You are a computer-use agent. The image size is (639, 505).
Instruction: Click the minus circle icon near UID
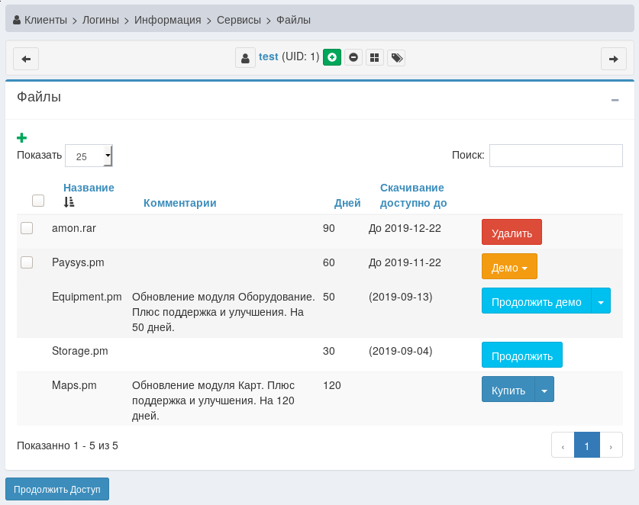tap(353, 57)
